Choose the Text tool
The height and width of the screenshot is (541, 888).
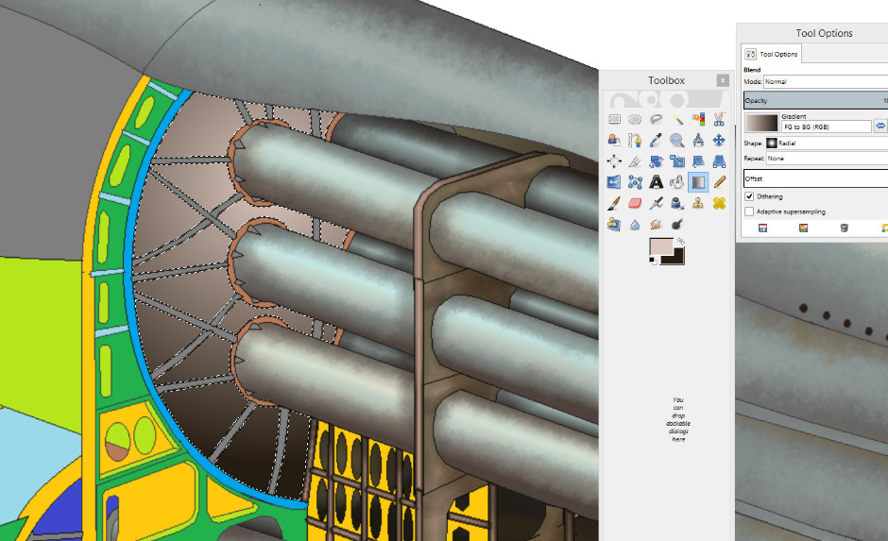pyautogui.click(x=656, y=181)
